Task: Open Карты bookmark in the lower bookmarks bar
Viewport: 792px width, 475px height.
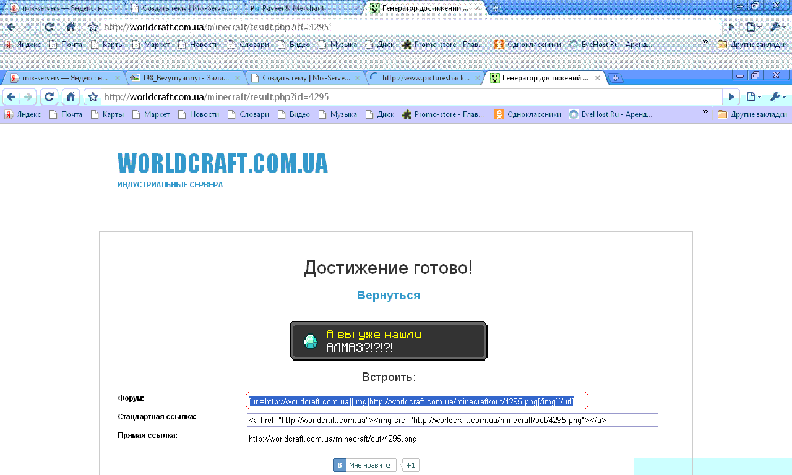Action: point(107,114)
